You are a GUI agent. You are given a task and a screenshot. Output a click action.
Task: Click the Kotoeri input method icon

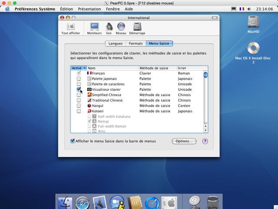point(89,111)
